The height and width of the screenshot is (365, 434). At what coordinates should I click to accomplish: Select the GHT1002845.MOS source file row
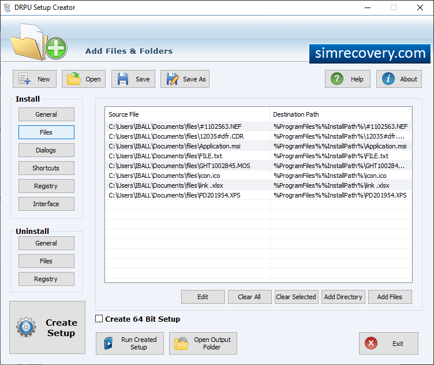click(188, 166)
